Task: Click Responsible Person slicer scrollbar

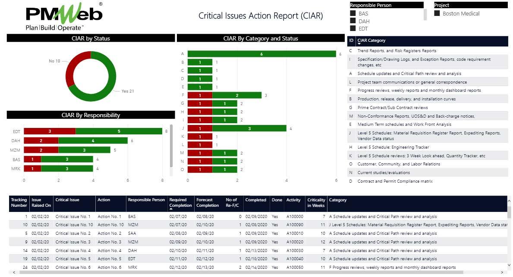Action: click(x=425, y=15)
